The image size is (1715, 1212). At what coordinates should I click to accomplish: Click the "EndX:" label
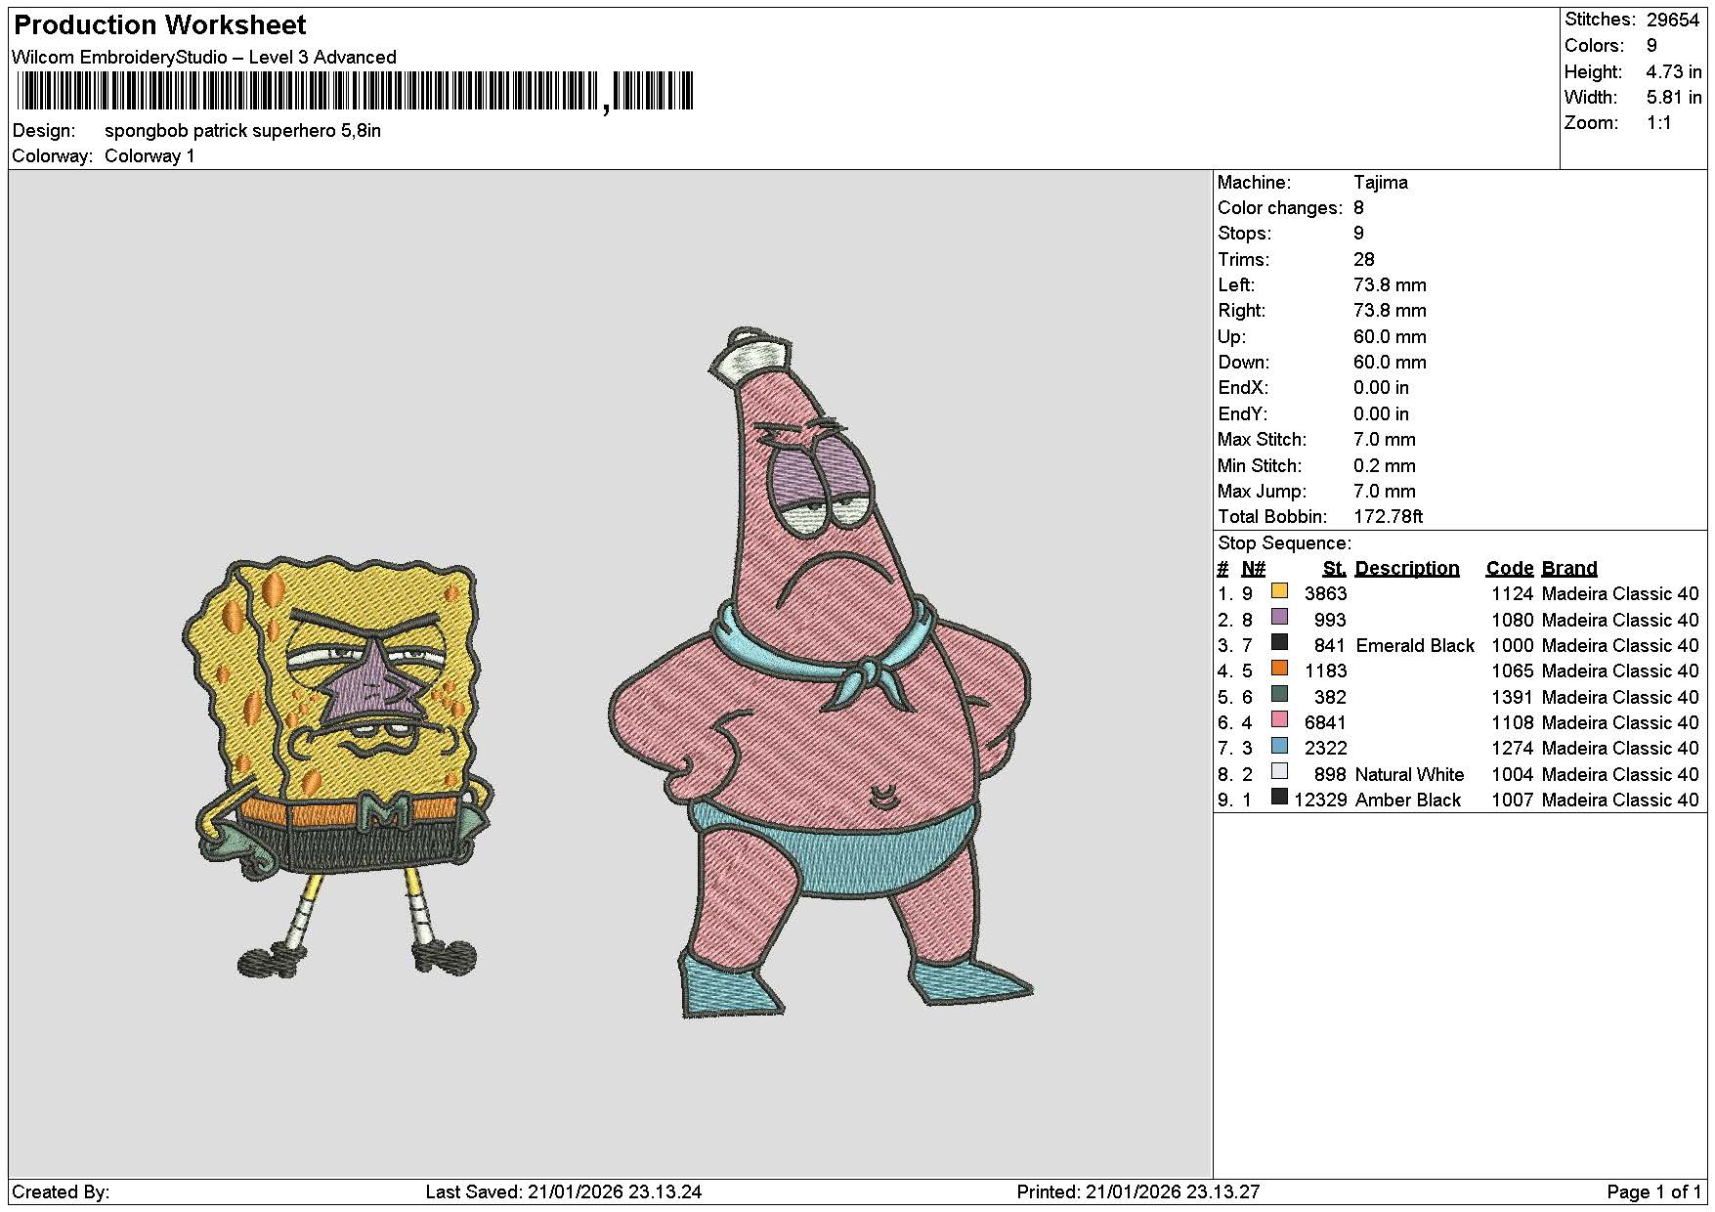tap(1242, 388)
